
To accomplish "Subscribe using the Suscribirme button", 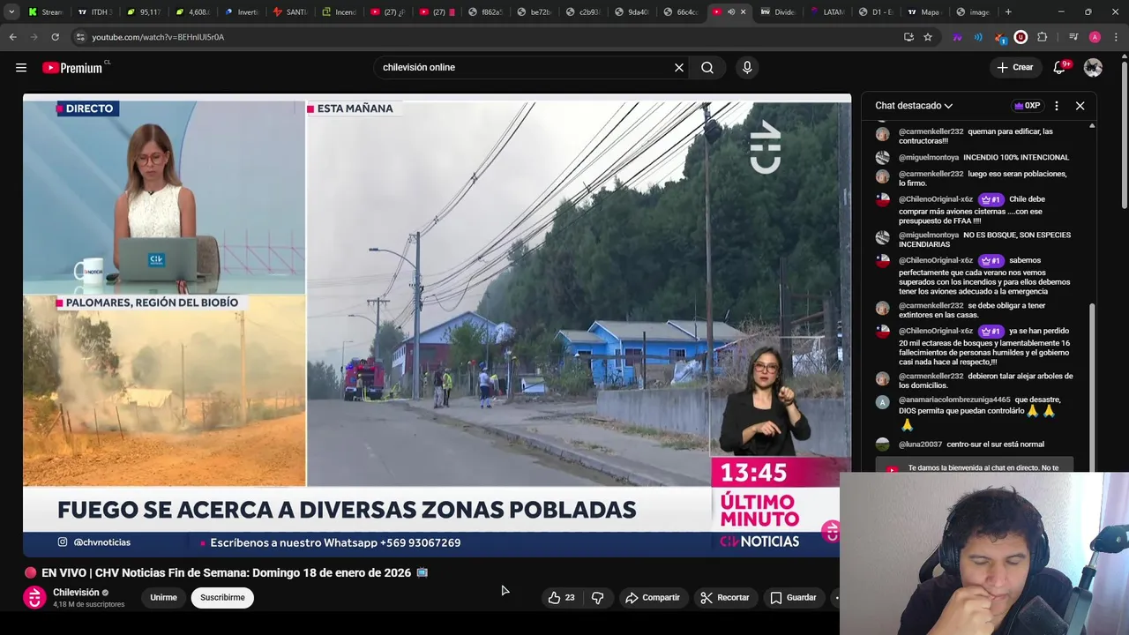I will click(x=222, y=598).
